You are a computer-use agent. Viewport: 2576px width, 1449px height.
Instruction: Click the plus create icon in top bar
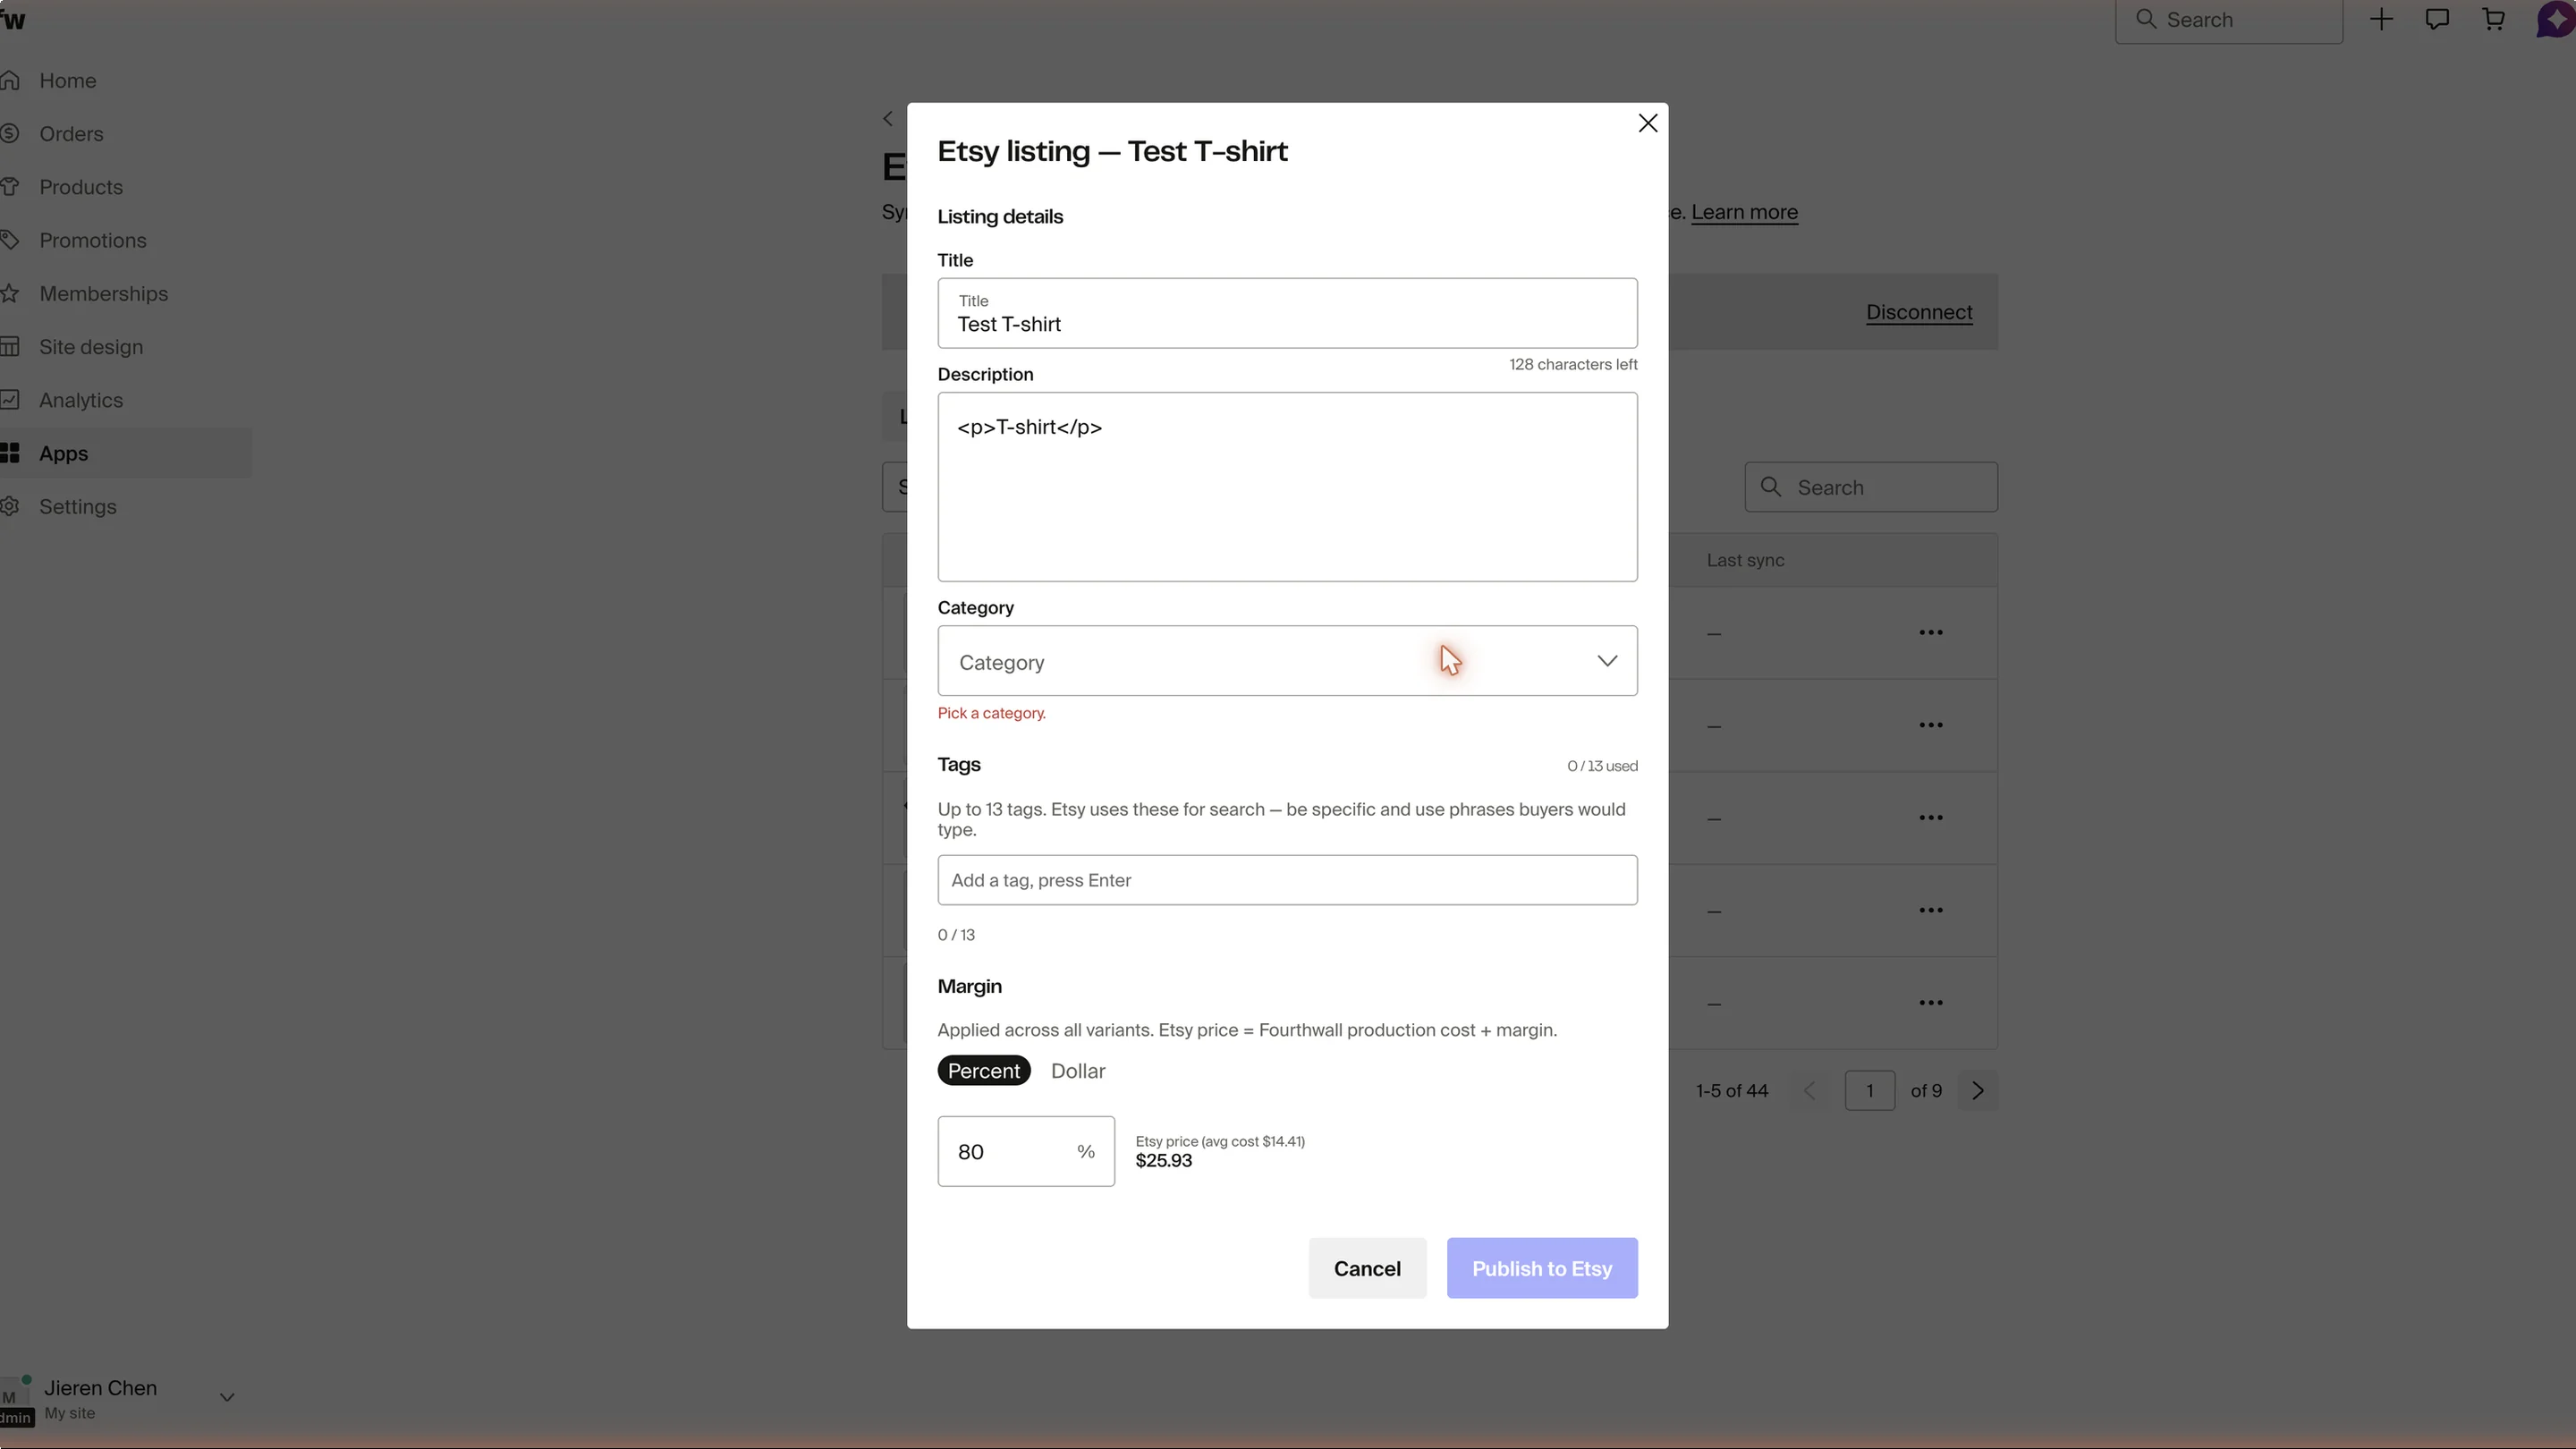point(2381,19)
